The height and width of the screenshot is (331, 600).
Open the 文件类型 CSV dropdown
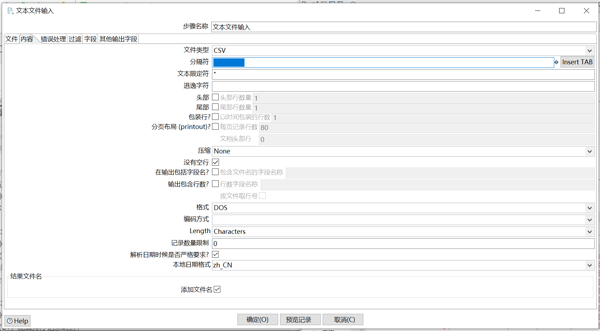coord(590,51)
